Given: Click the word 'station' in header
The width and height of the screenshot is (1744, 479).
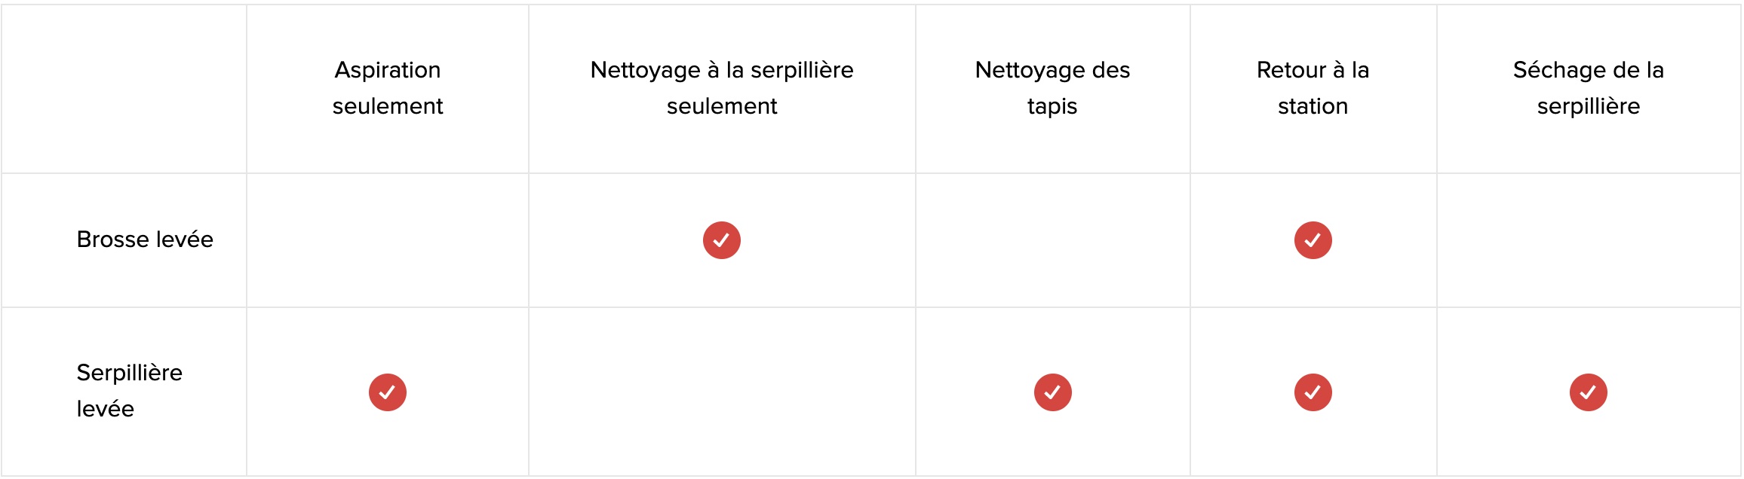Looking at the screenshot, I should (1313, 106).
